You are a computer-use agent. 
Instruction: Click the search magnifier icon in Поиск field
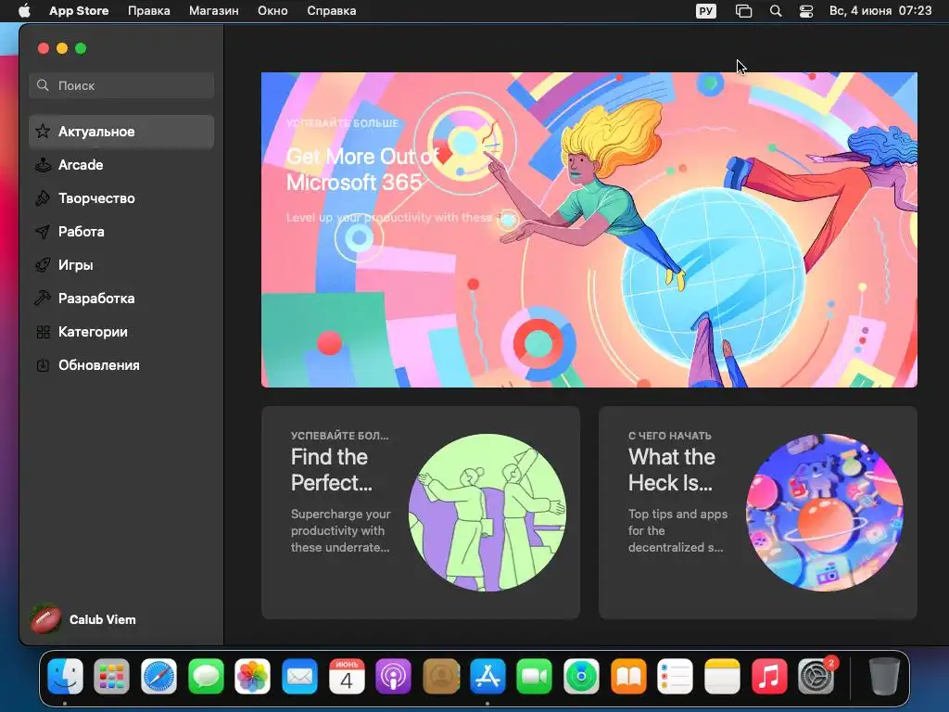(43, 85)
